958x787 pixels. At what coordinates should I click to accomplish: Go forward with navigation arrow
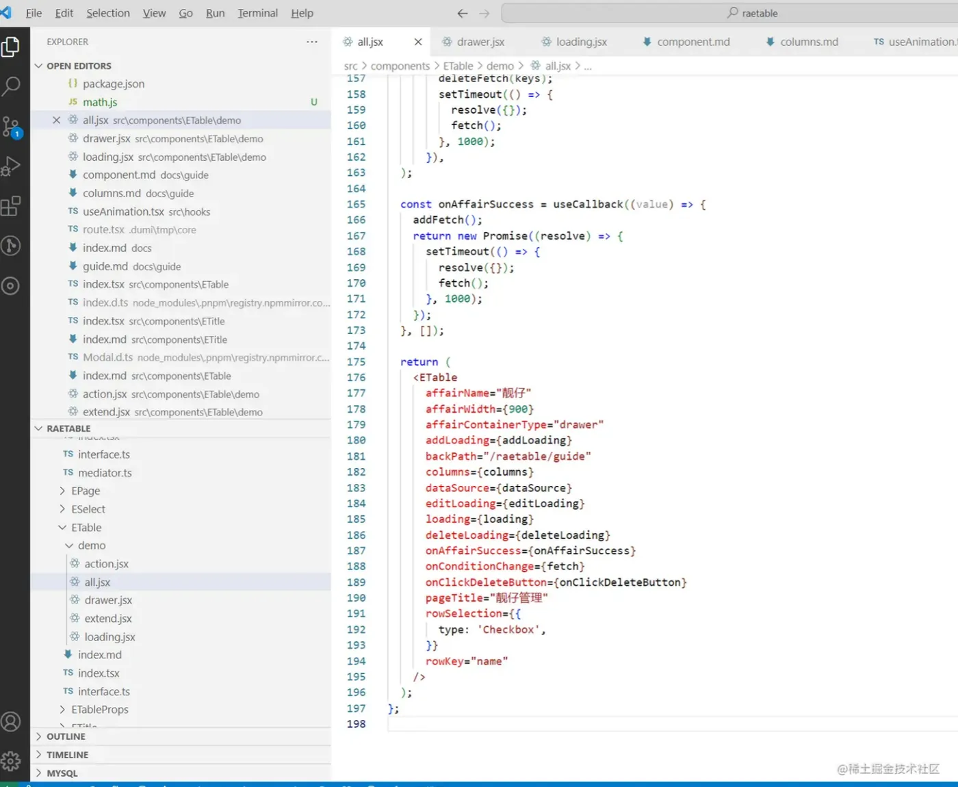coord(484,13)
